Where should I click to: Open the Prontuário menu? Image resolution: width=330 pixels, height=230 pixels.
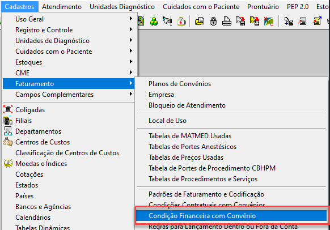[263, 7]
